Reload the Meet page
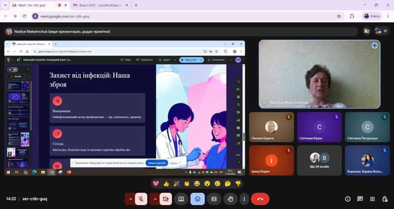Image resolution: width=394 pixels, height=209 pixels. [x=24, y=16]
